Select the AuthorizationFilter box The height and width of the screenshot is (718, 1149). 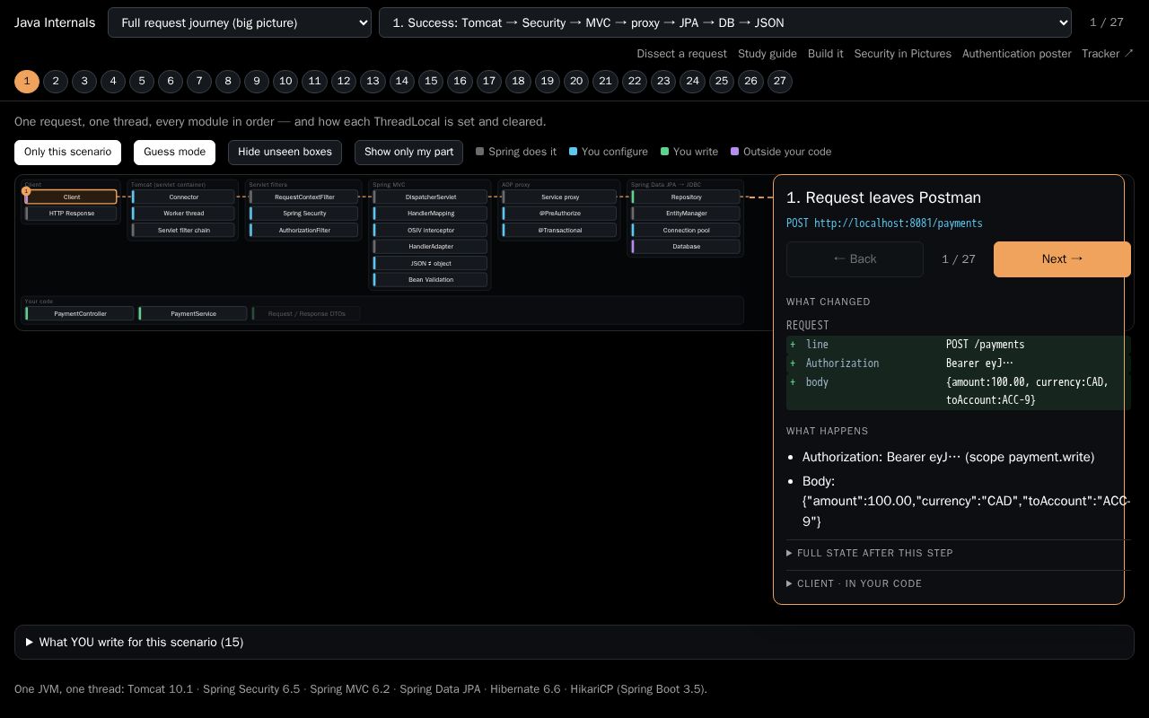304,230
